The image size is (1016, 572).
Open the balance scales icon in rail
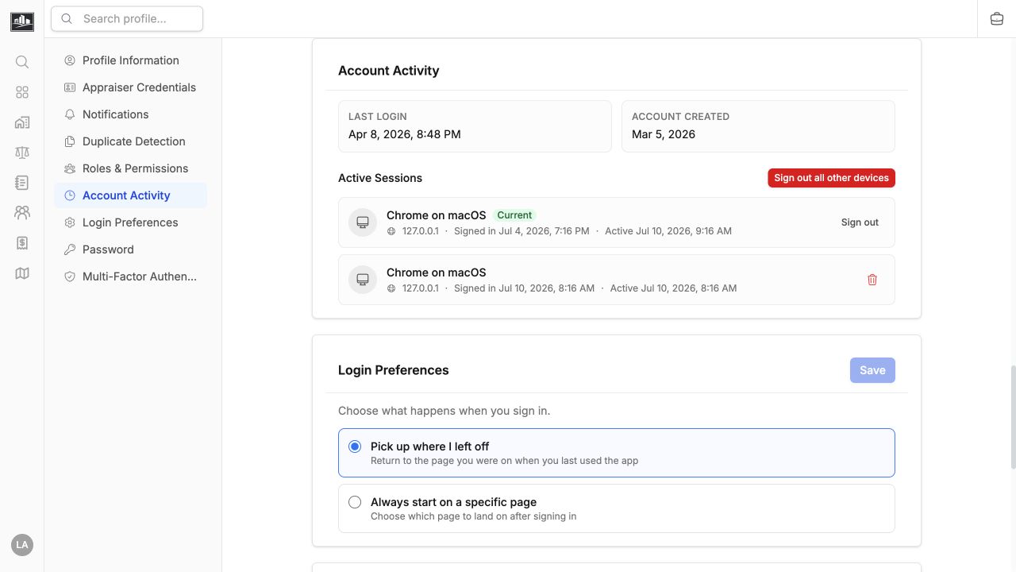22,153
